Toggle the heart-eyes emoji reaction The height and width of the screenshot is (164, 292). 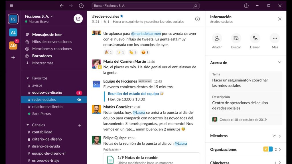(x=145, y=52)
